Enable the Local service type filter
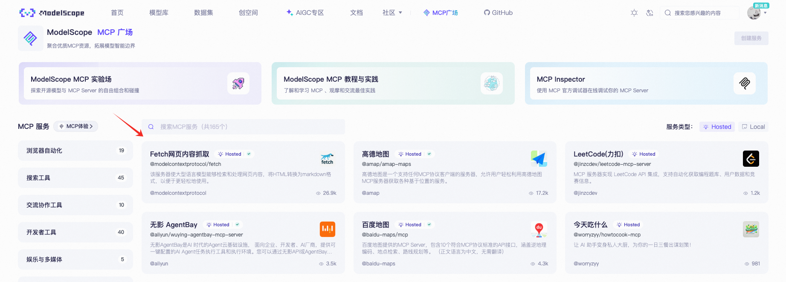Image resolution: width=786 pixels, height=282 pixels. click(x=753, y=127)
